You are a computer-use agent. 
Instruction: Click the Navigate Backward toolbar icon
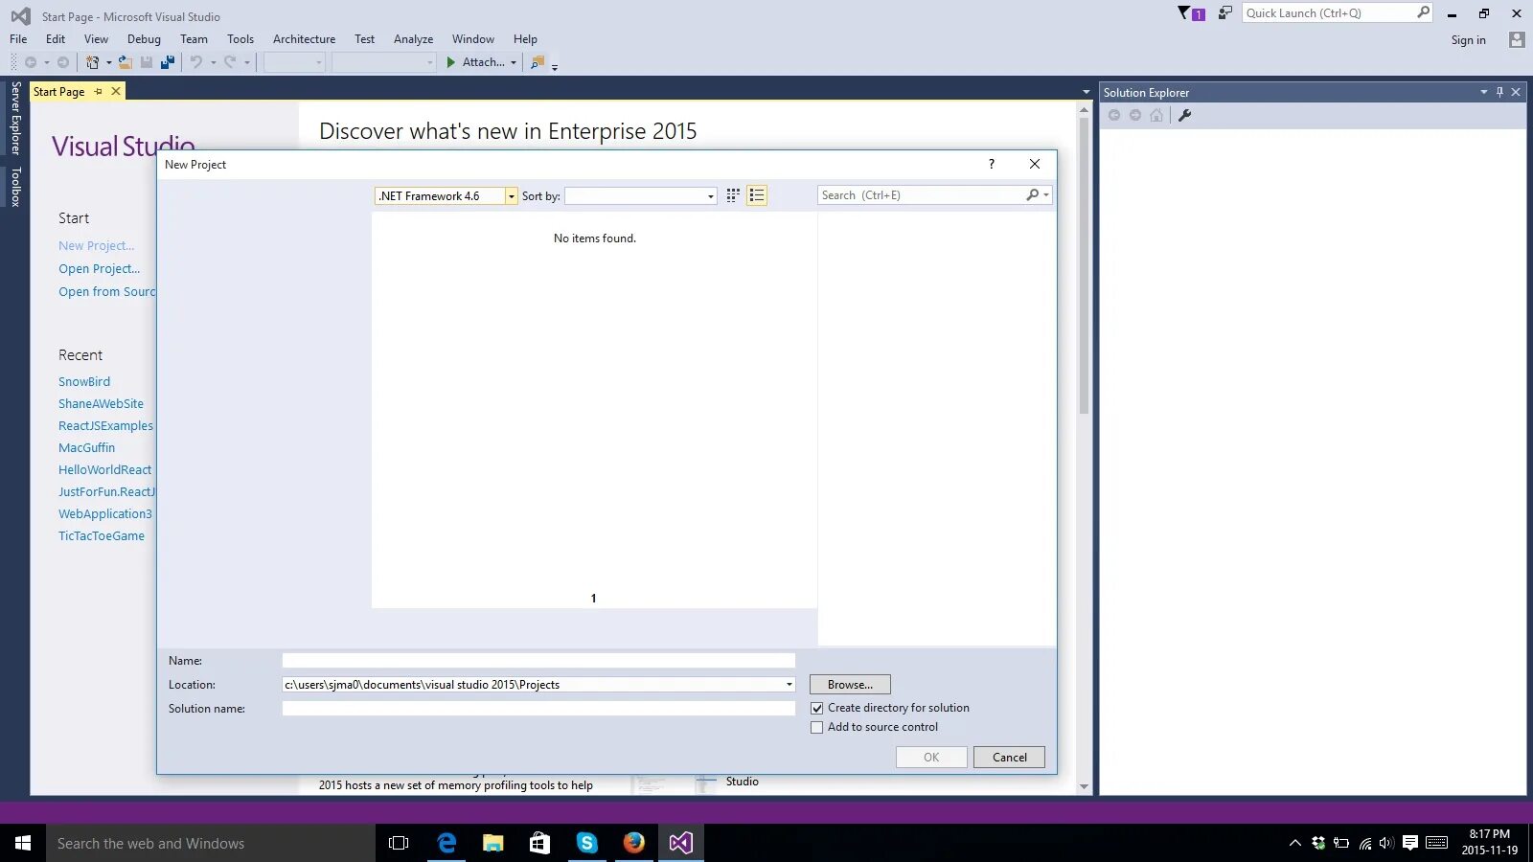tap(31, 62)
